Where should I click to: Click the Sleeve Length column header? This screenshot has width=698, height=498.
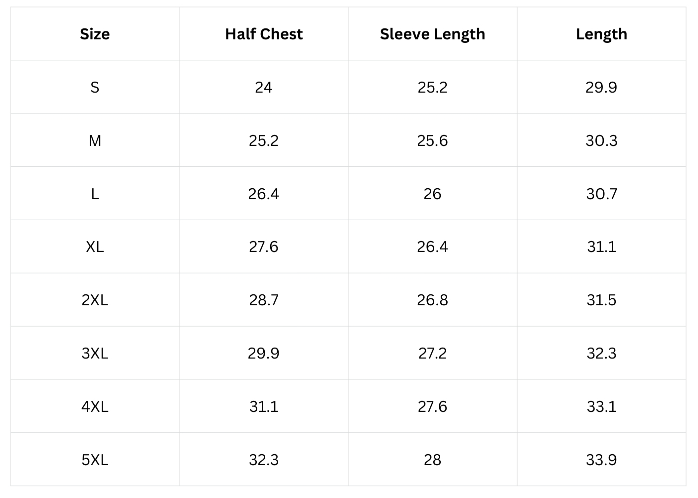pyautogui.click(x=432, y=34)
